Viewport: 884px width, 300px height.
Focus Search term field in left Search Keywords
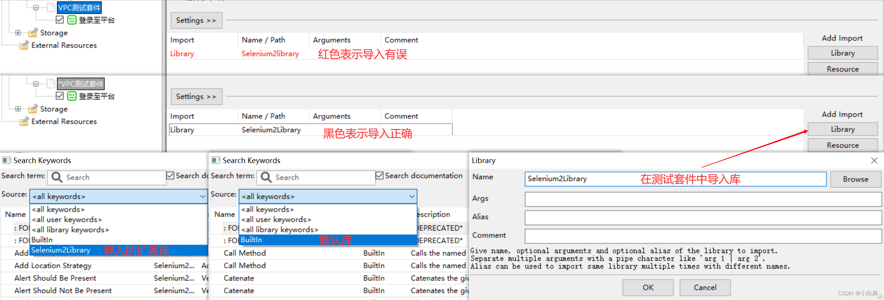pos(107,177)
